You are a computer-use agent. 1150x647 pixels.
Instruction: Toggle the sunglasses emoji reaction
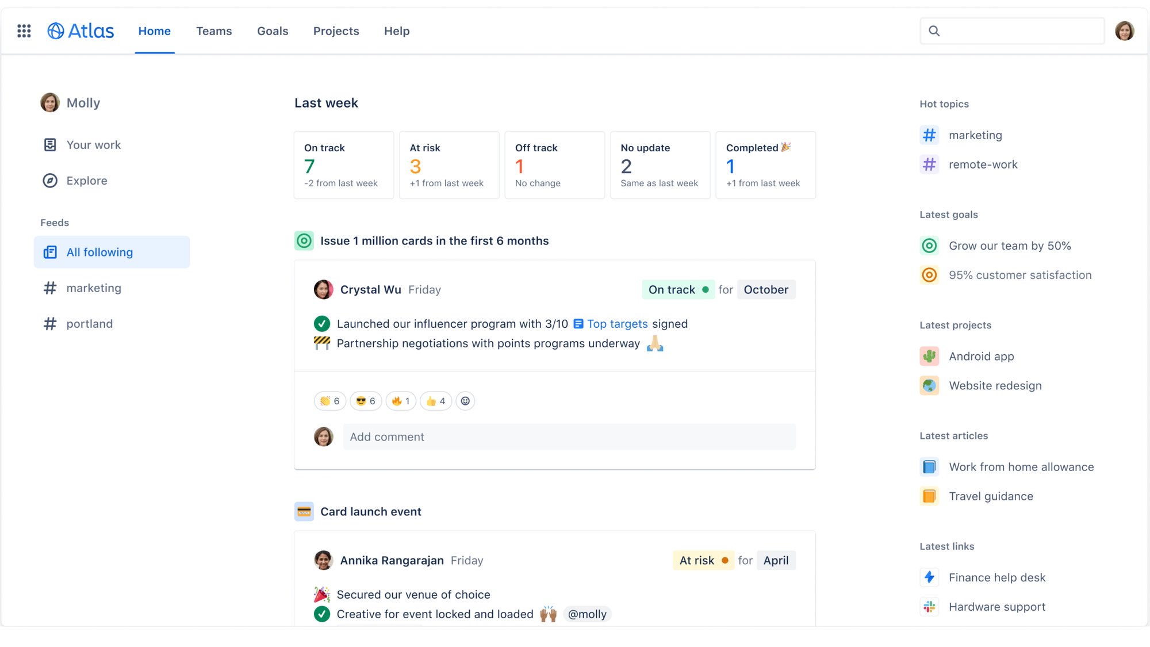tap(366, 401)
